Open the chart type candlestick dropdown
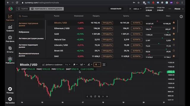The width and height of the screenshot is (190, 106). [x=75, y=65]
